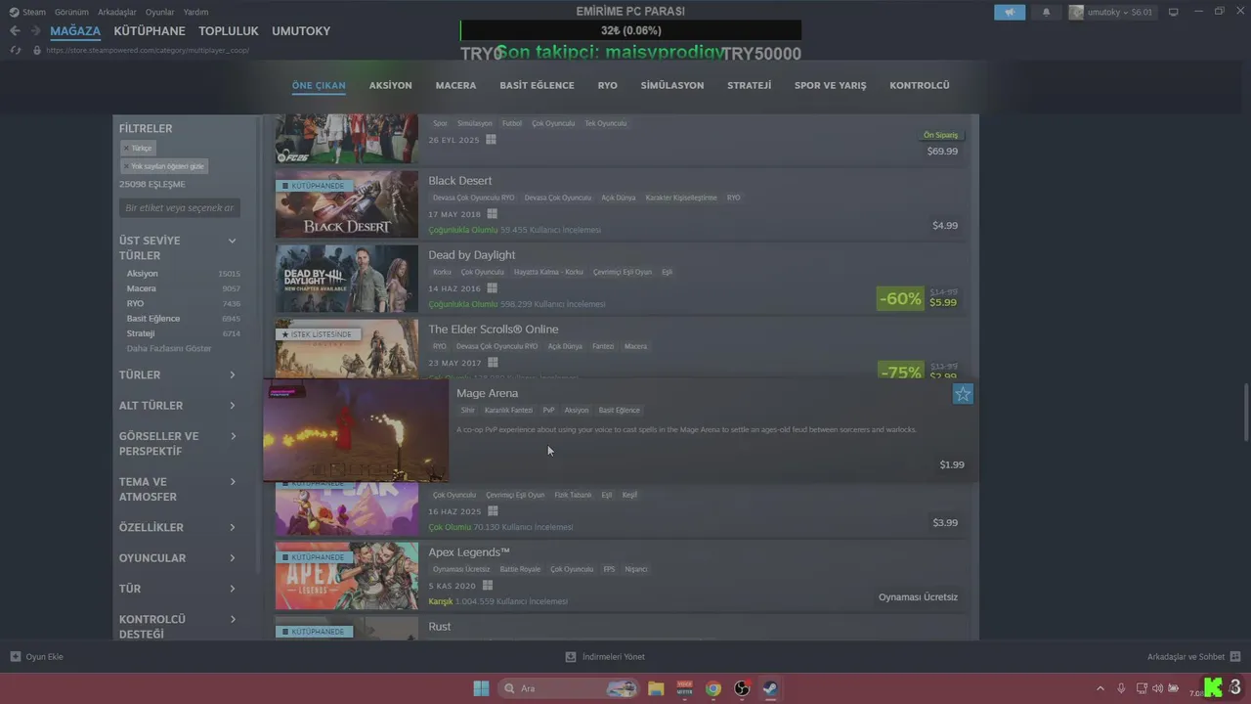Open the Arkadaşlar menu

click(117, 12)
